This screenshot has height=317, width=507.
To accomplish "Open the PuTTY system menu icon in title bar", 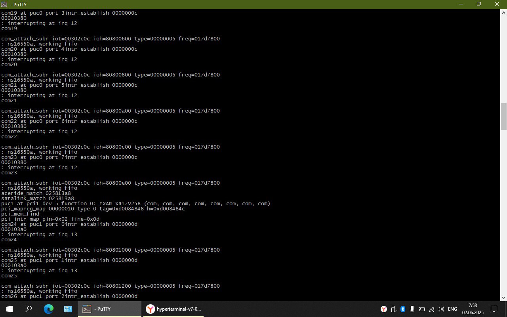I will click(x=4, y=4).
